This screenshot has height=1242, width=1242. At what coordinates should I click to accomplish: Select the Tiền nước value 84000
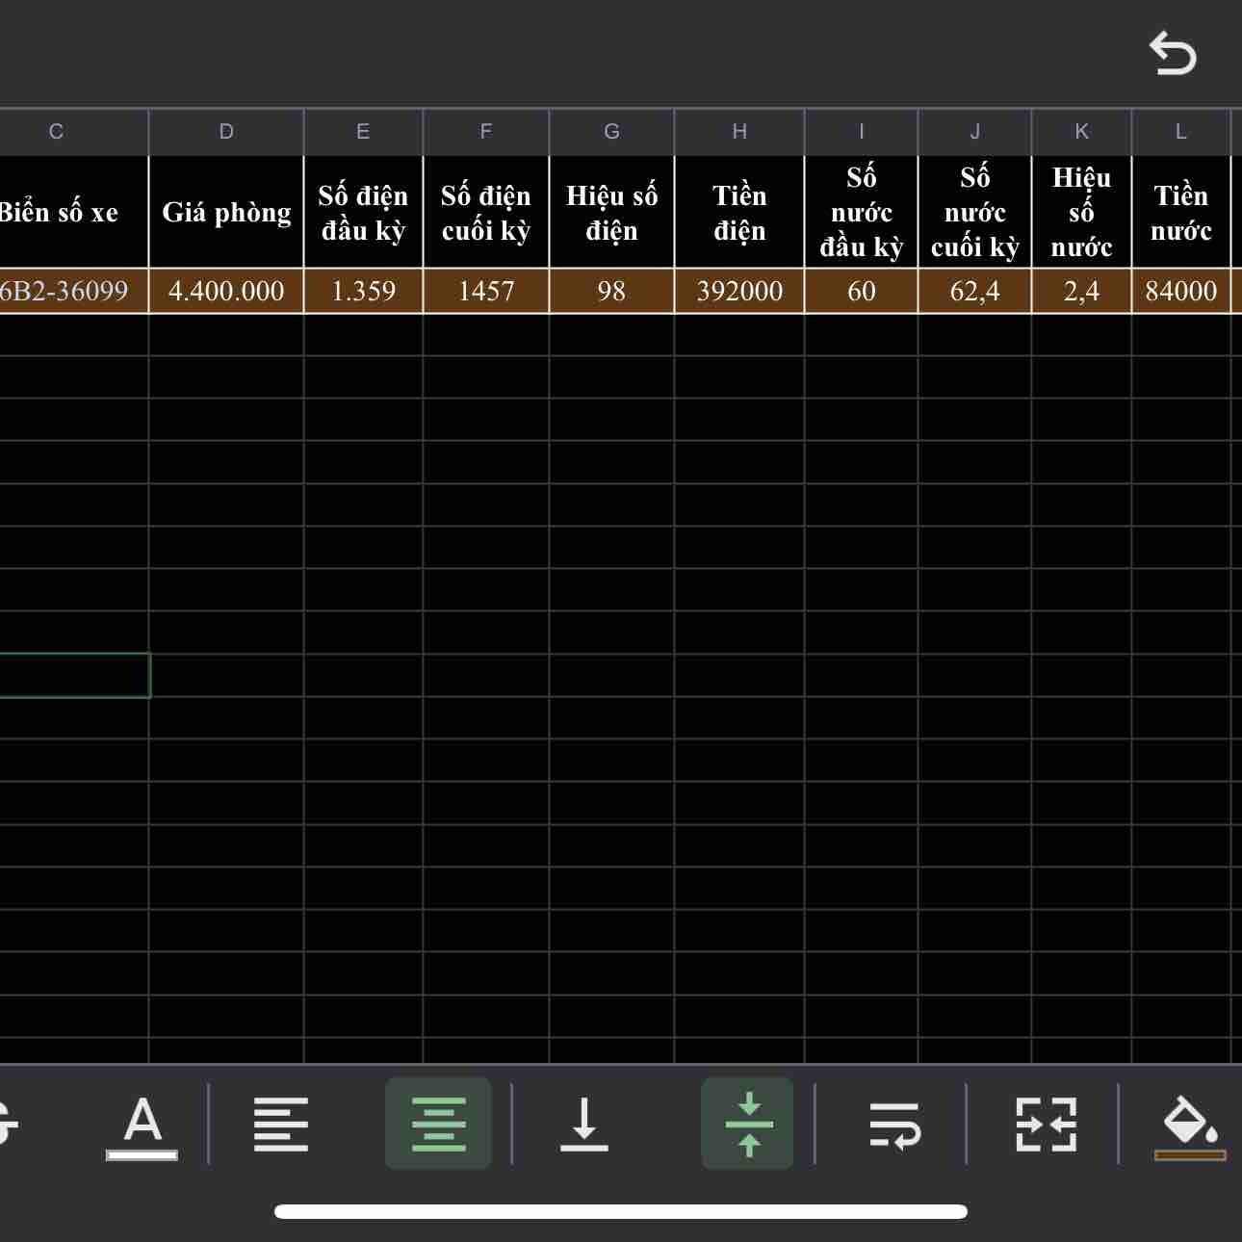pyautogui.click(x=1180, y=291)
